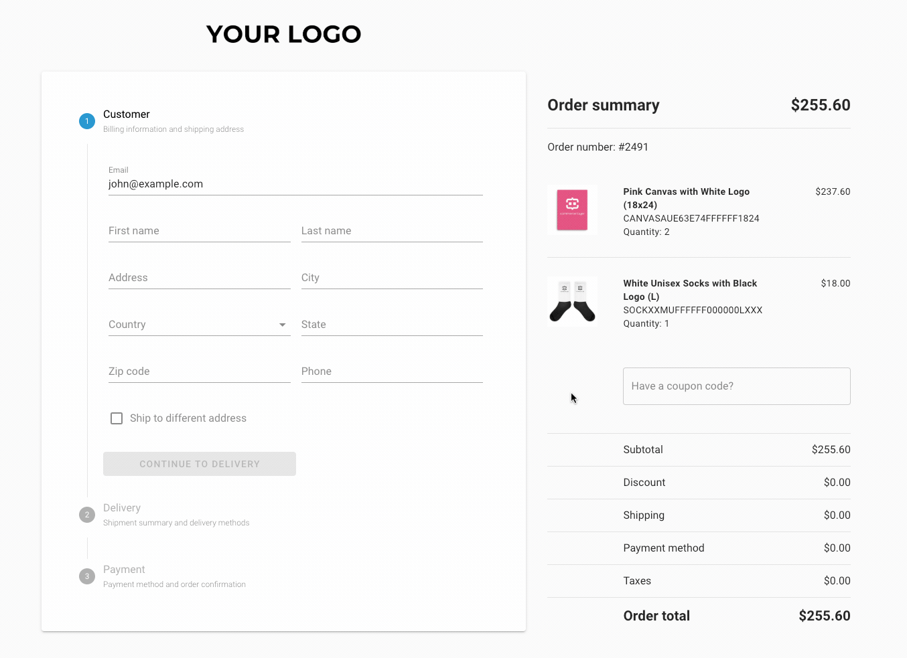The height and width of the screenshot is (658, 907).
Task: Focus the Email input field
Action: point(295,184)
